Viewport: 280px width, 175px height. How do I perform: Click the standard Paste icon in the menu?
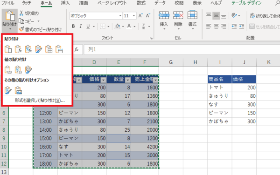point(8,49)
